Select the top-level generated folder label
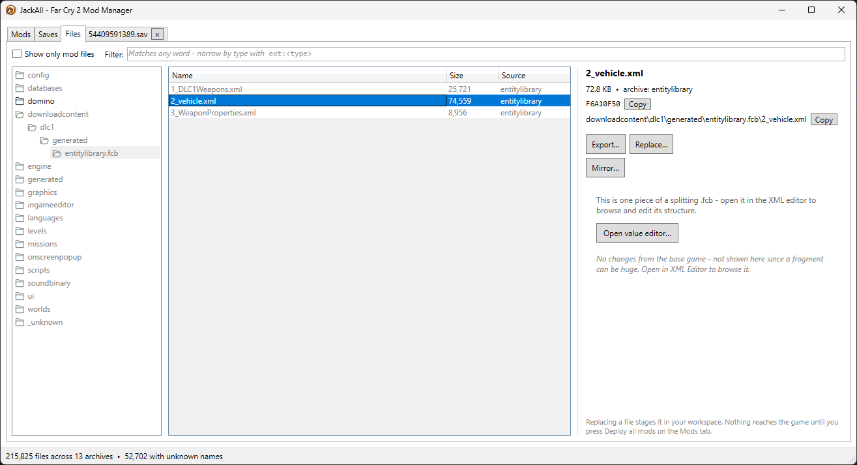Screen dimensions: 857x465 click(45, 179)
